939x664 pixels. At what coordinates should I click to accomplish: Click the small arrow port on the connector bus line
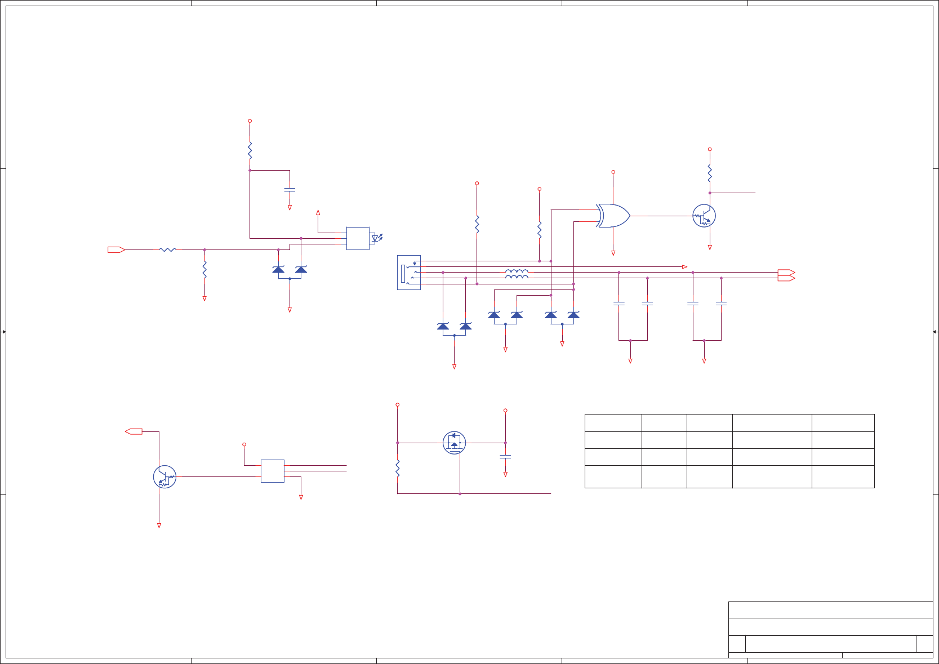click(684, 267)
